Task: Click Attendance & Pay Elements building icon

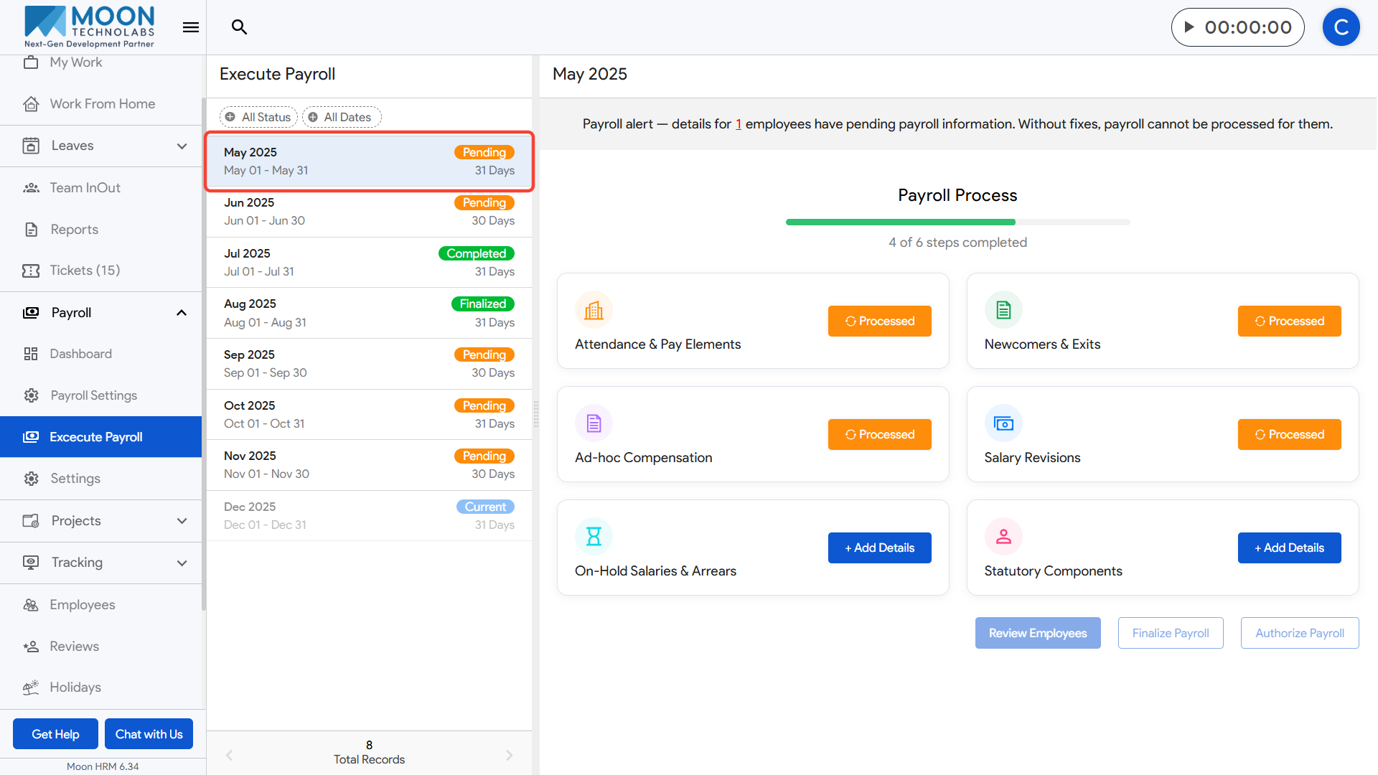Action: point(594,310)
